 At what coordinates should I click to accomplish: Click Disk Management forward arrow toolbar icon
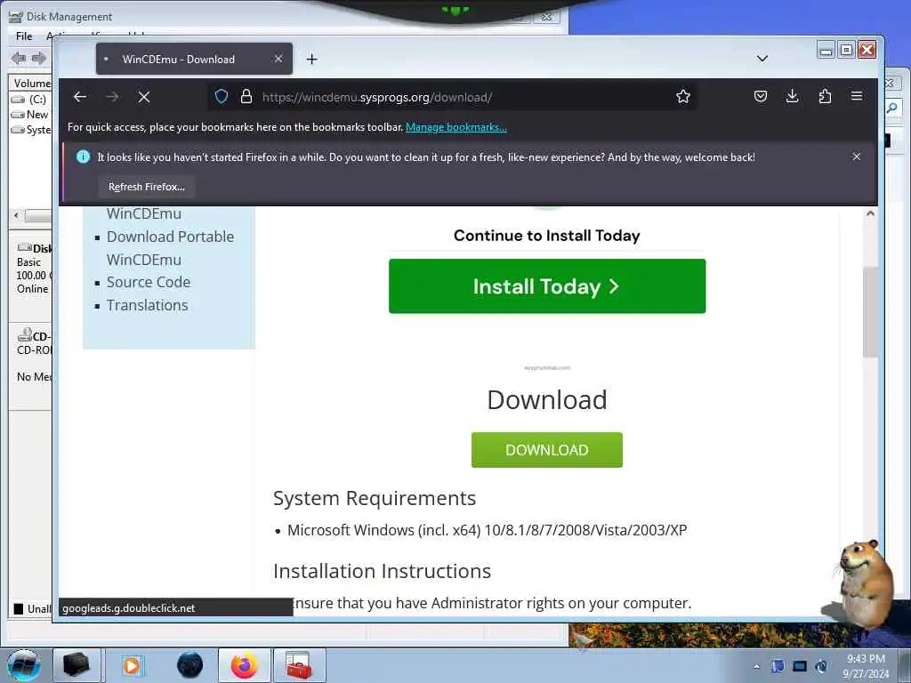[39, 58]
